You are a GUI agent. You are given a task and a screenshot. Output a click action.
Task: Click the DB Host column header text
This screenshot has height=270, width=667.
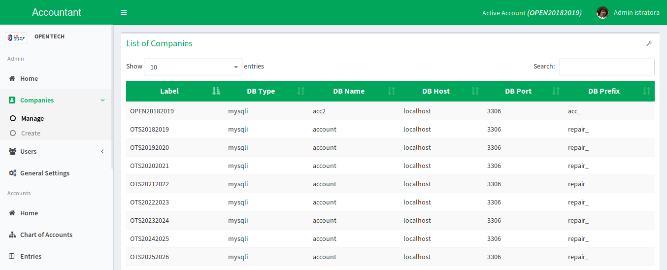436,91
